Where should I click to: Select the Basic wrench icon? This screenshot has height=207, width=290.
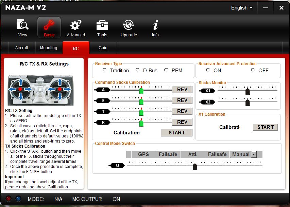tap(49, 28)
